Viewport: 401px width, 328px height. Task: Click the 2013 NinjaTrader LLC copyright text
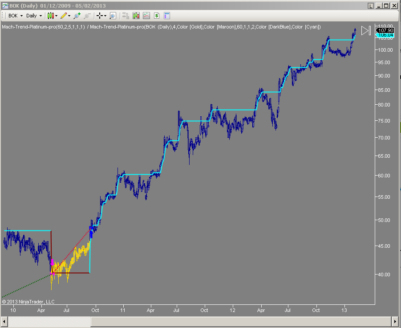[x=28, y=301]
